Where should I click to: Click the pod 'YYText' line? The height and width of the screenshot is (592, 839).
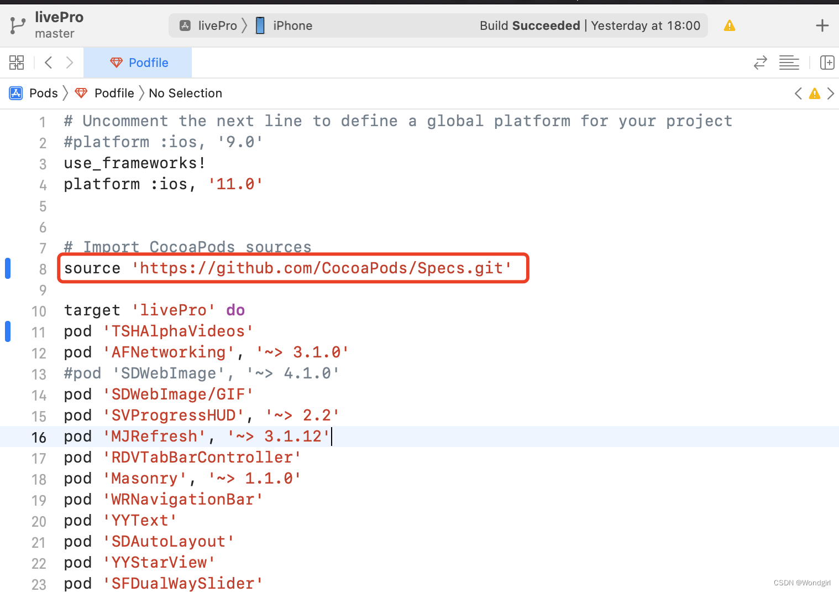120,520
